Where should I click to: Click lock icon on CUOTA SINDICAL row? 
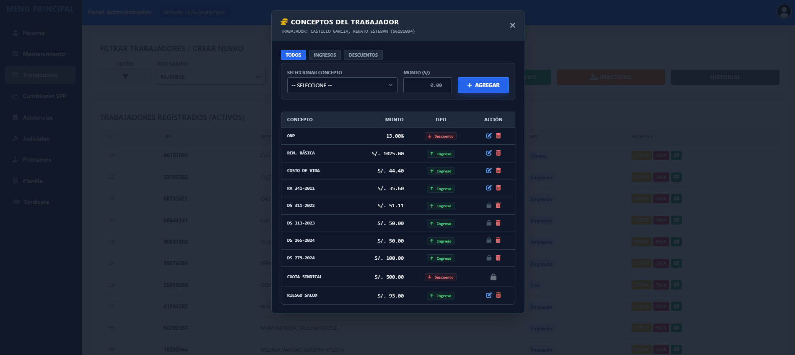[x=494, y=277]
